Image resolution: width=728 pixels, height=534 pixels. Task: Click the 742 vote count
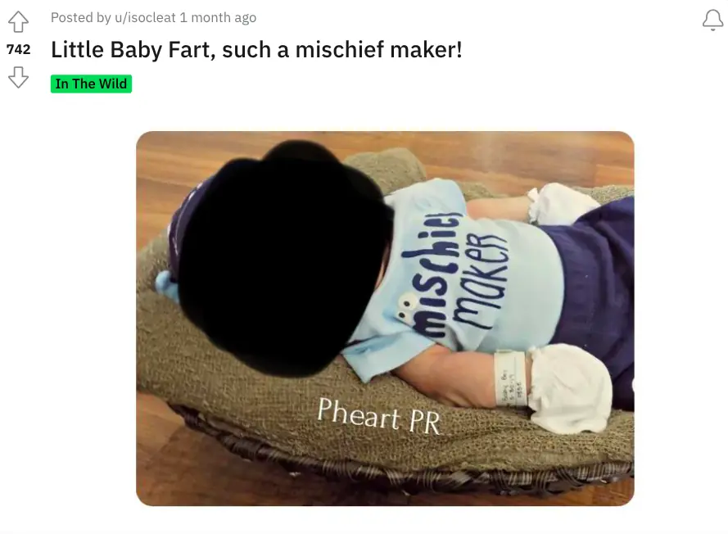[x=18, y=49]
